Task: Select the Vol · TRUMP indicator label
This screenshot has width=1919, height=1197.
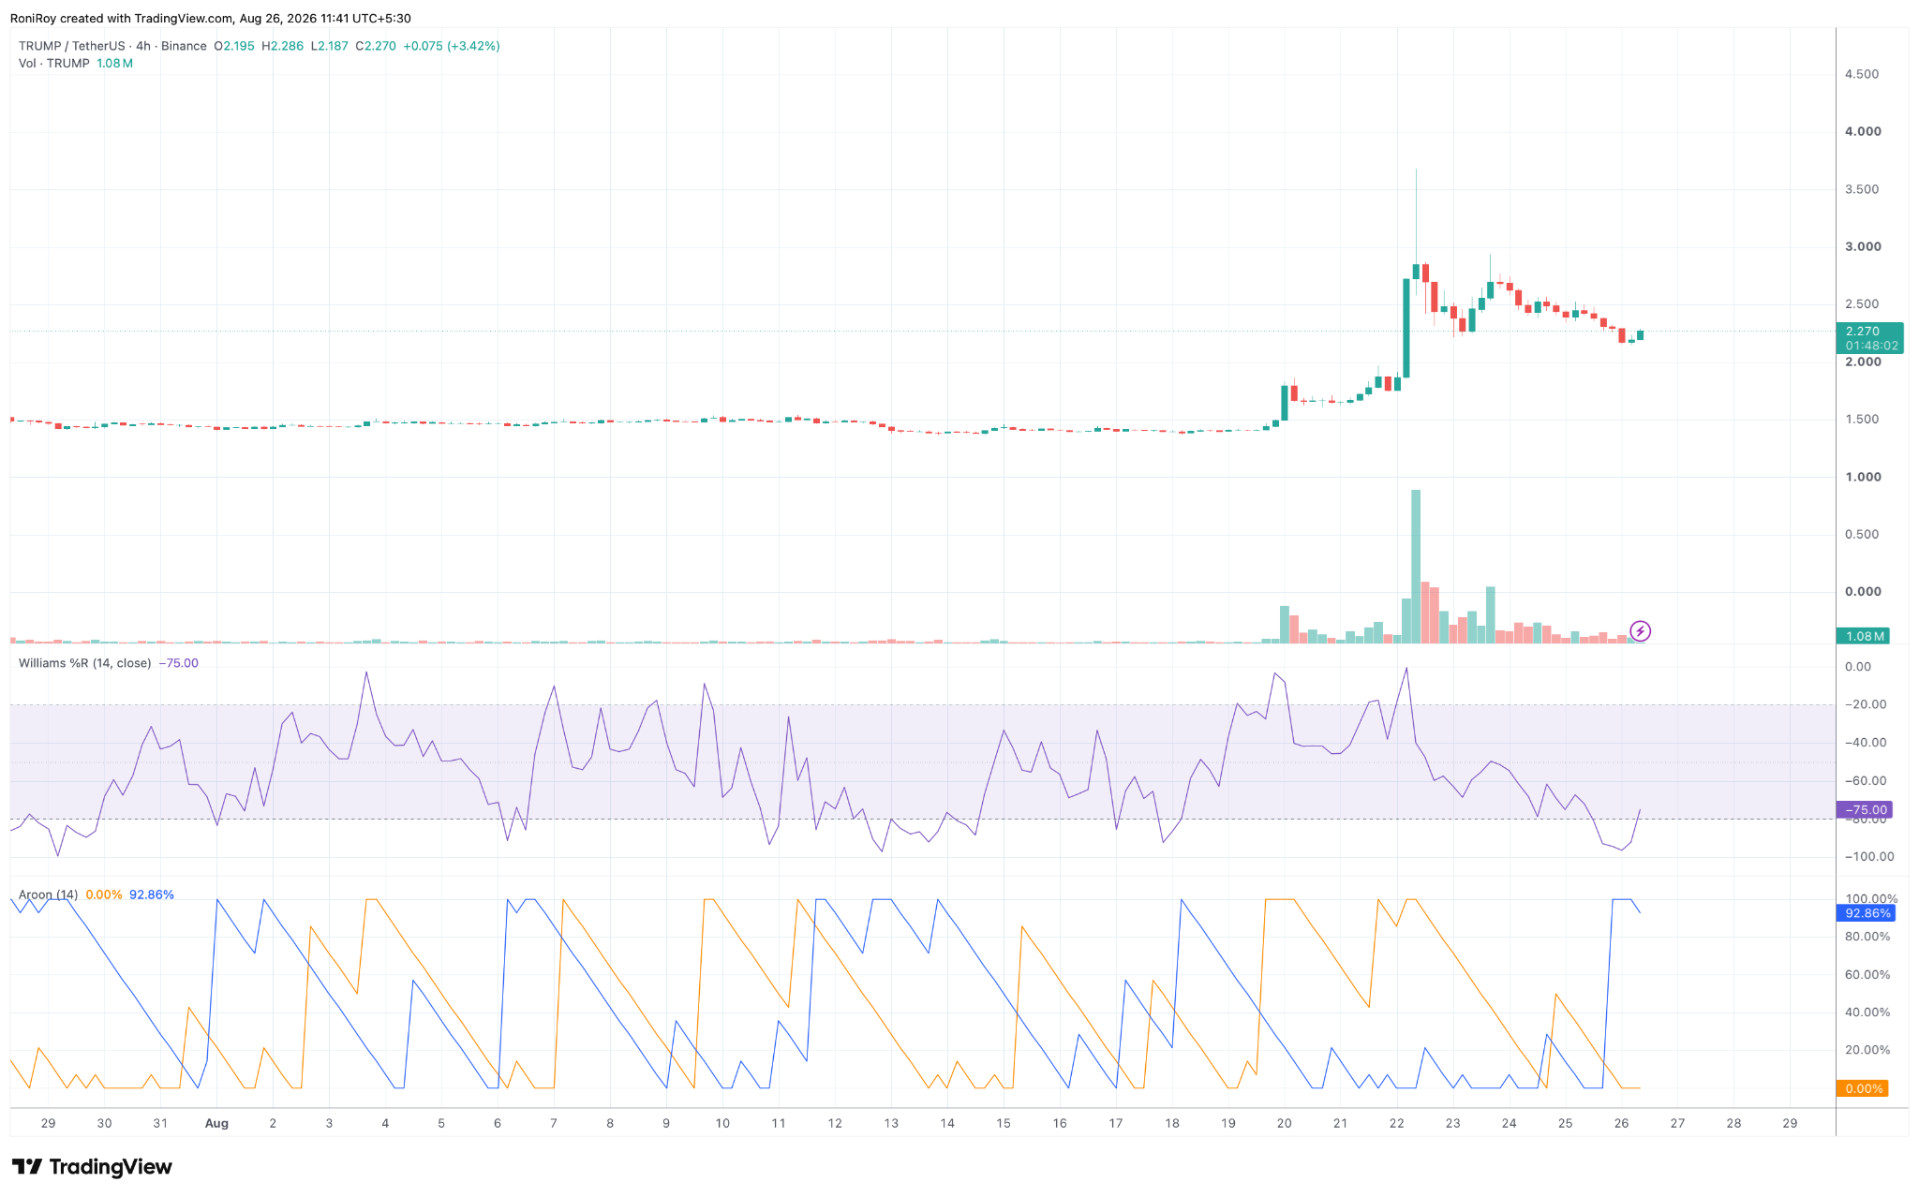Action: [54, 64]
